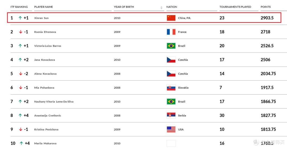Image resolution: width=287 pixels, height=148 pixels.
Task: Click the China flag icon
Action: (x=171, y=18)
